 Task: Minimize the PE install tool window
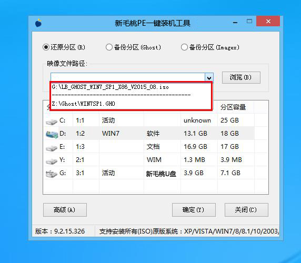point(235,23)
